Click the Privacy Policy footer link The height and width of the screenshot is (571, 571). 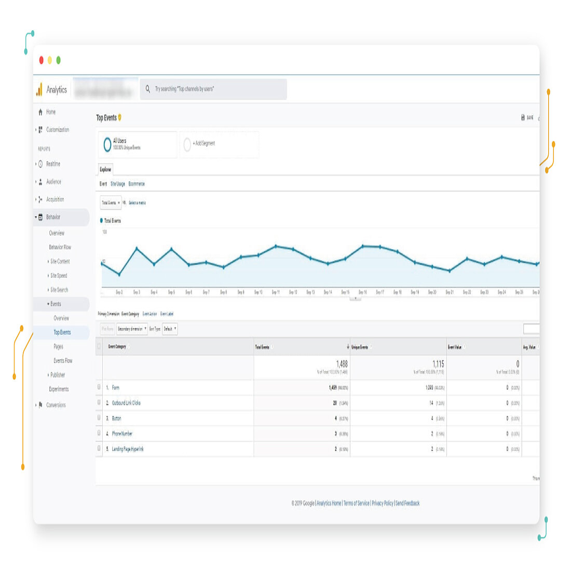[383, 503]
